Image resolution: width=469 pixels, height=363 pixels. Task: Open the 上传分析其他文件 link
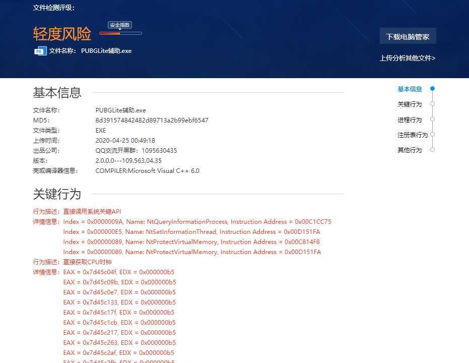(x=407, y=58)
